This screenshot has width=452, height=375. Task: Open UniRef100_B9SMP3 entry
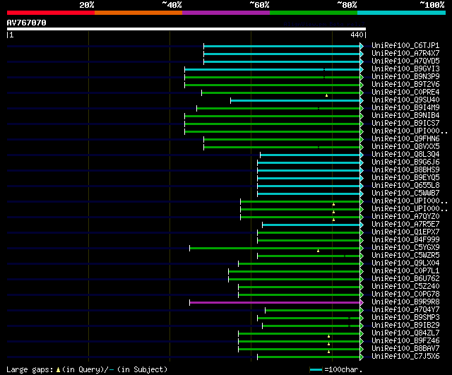tap(405, 318)
